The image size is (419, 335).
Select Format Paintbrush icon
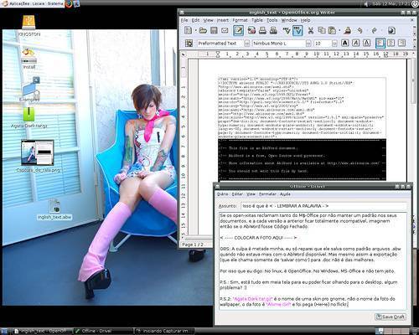[x=348, y=30]
